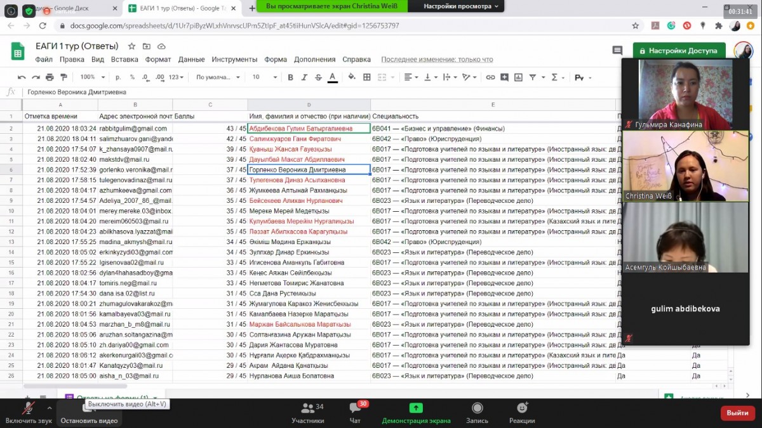
Task: Open the 100% zoom level dropdown
Action: pyautogui.click(x=92, y=77)
